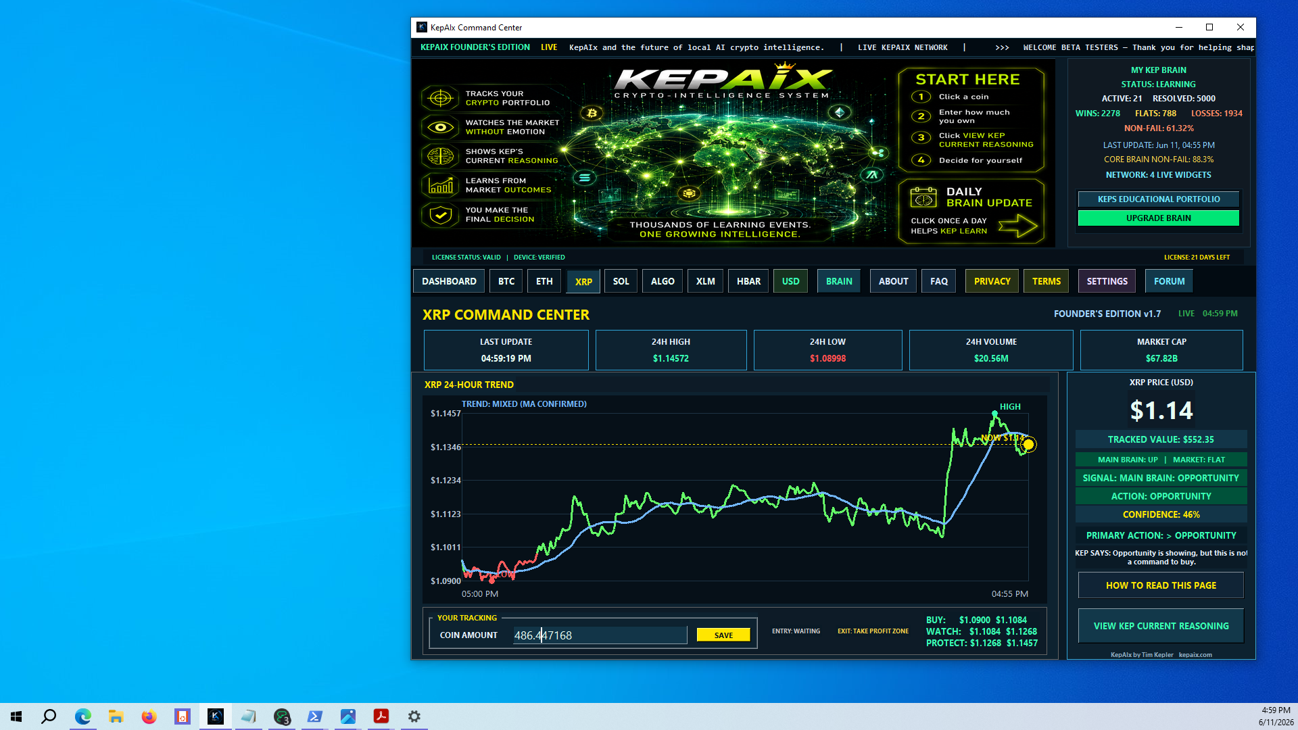Image resolution: width=1298 pixels, height=730 pixels.
Task: Click the Algorand coin icon on globe
Action: click(x=872, y=174)
